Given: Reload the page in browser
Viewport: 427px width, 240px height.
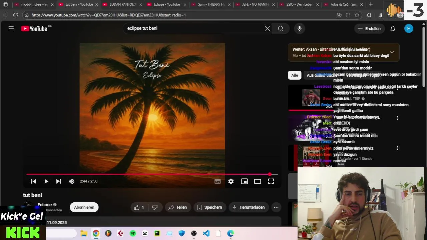Looking at the screenshot, I should pos(15,15).
